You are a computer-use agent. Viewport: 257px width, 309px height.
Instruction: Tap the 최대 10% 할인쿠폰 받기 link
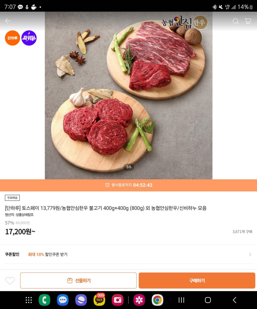click(x=48, y=254)
